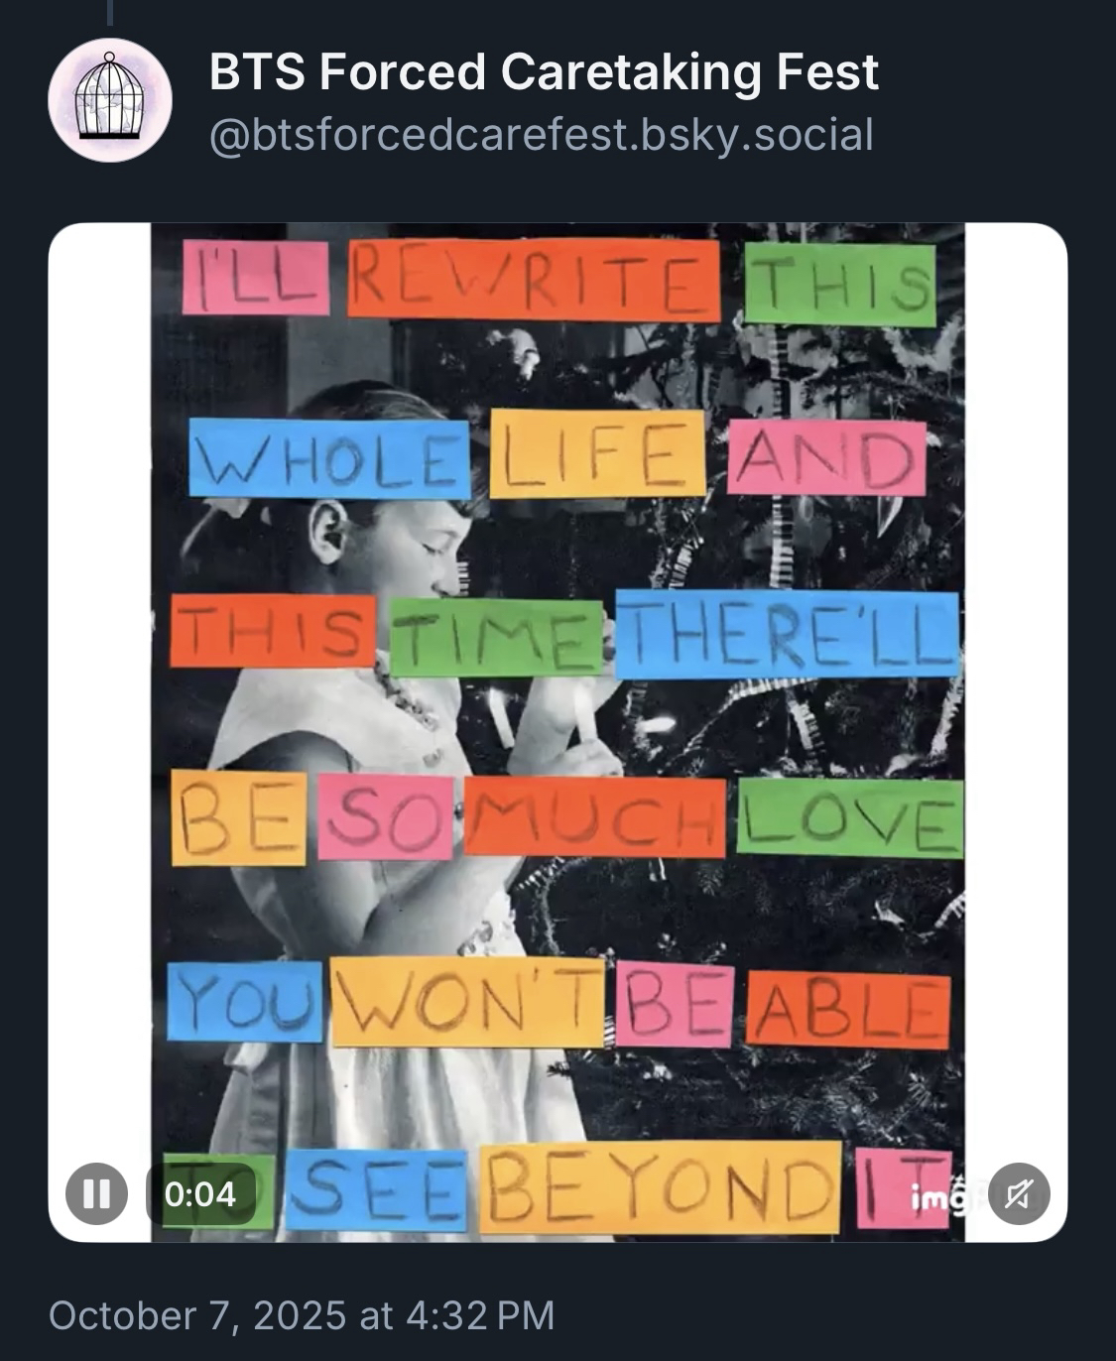Unmute the video sound
This screenshot has height=1361, width=1116.
(1019, 1192)
